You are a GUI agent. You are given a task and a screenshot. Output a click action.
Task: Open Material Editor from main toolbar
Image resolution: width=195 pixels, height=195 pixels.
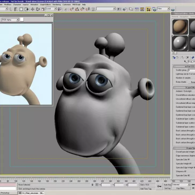148,9
